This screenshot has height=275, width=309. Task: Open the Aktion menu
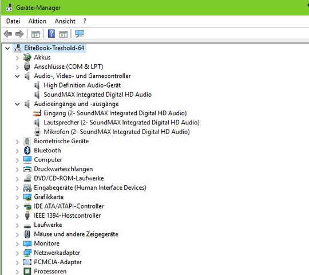[x=37, y=21]
